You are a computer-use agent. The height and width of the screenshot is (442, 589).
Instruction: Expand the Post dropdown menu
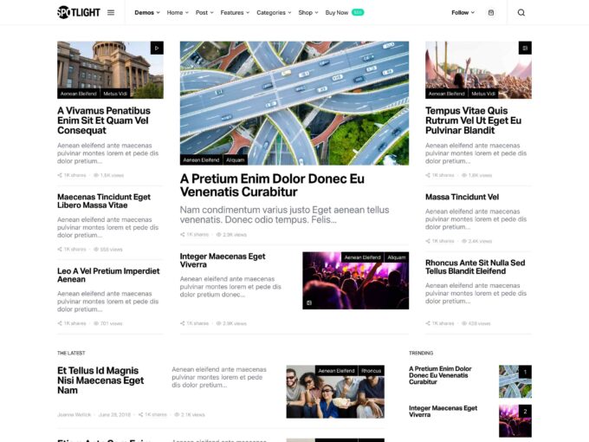pyautogui.click(x=204, y=12)
